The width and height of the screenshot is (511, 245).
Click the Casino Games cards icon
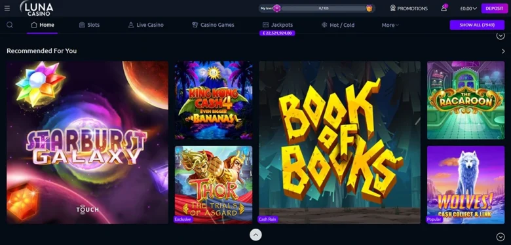pyautogui.click(x=195, y=25)
